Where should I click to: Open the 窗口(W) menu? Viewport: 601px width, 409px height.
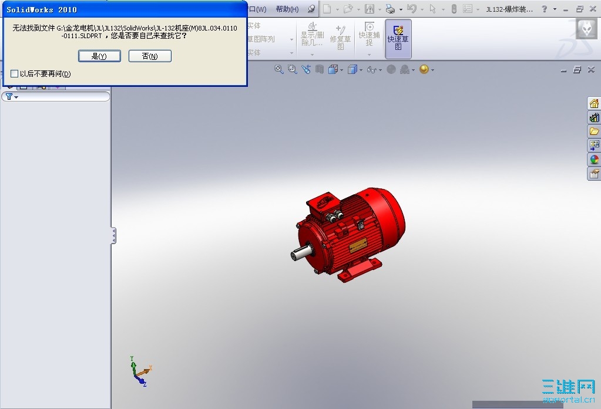257,9
